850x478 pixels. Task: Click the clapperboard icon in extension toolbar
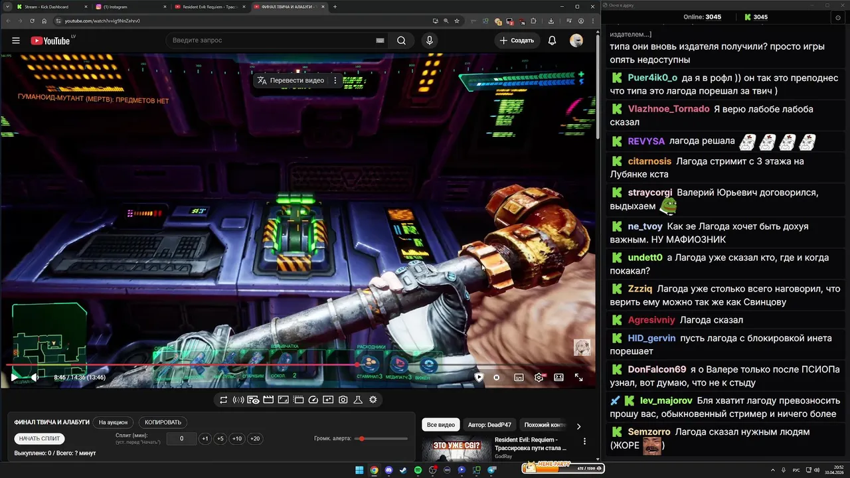click(x=268, y=400)
